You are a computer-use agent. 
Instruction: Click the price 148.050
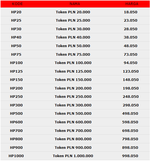pos(131,80)
